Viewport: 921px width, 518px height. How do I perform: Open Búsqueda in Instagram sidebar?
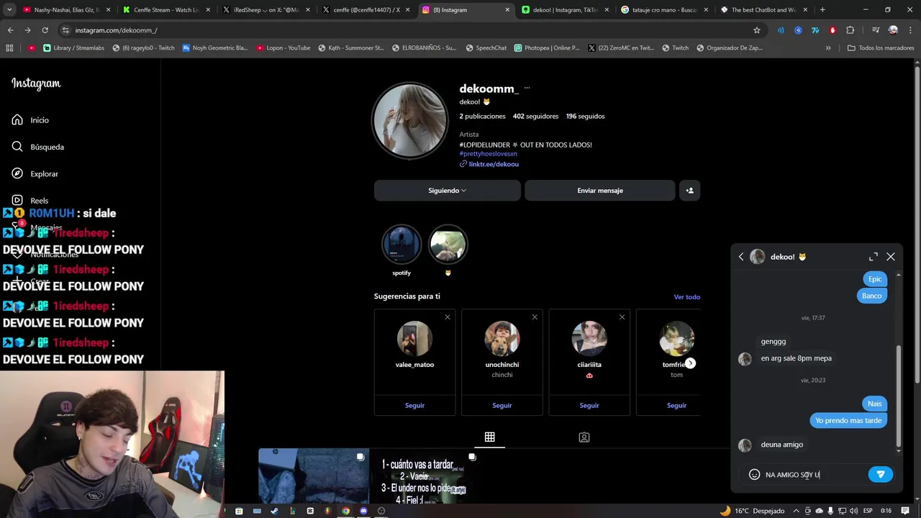(x=37, y=147)
